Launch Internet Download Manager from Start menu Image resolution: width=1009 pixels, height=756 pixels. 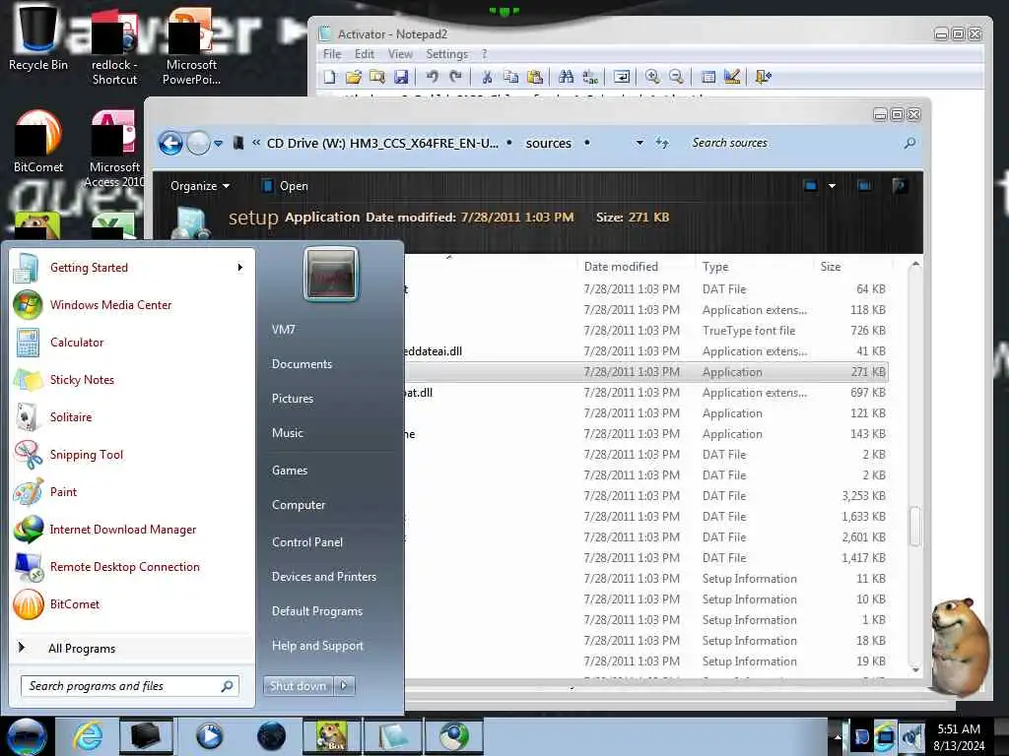[133, 529]
